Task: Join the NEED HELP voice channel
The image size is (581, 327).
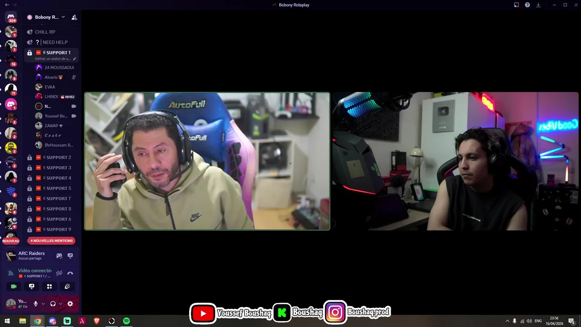Action: [51, 42]
